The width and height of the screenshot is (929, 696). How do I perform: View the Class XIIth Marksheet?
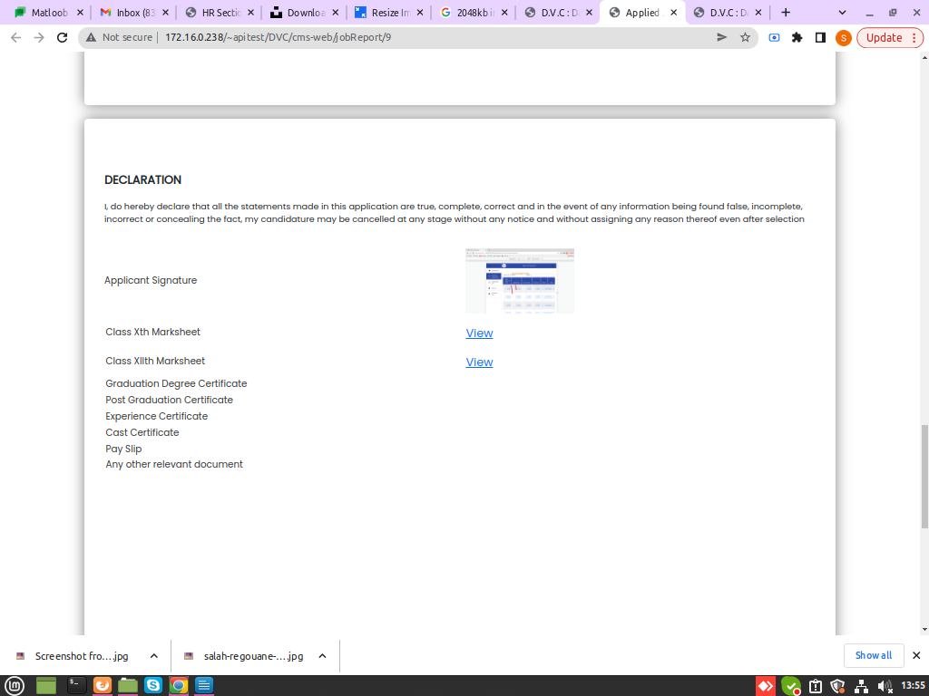coord(479,362)
